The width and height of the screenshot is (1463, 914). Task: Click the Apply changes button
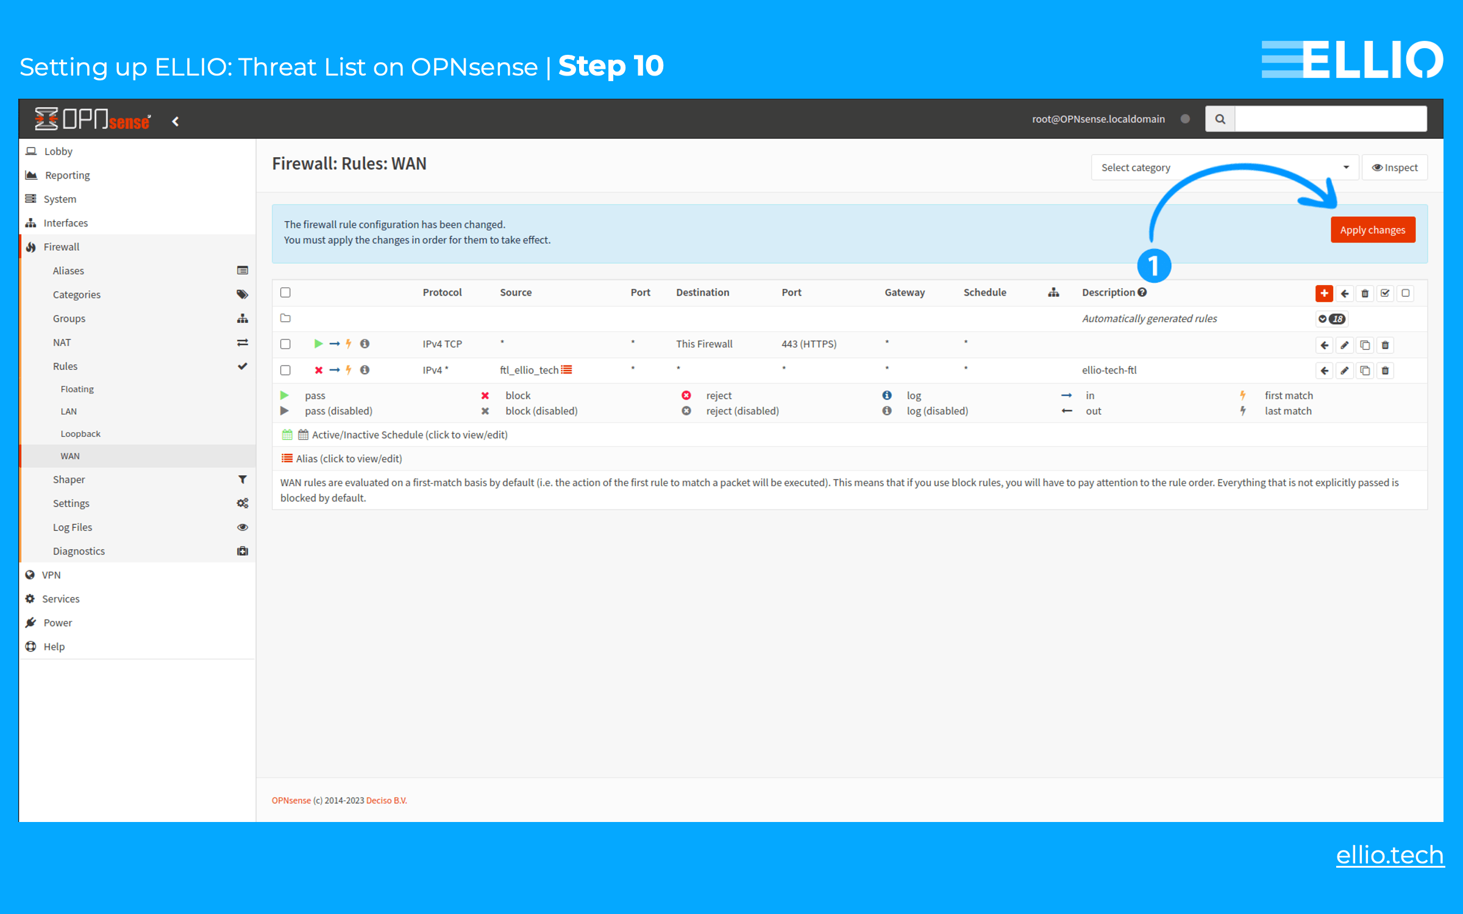click(x=1373, y=230)
